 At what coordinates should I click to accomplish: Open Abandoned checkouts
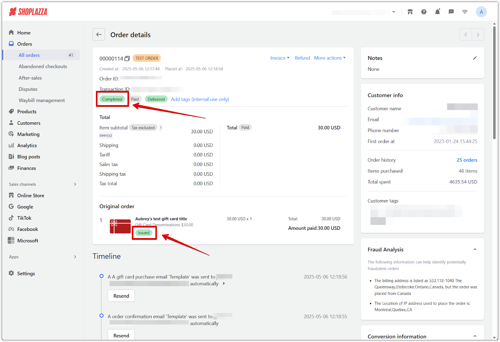click(43, 66)
